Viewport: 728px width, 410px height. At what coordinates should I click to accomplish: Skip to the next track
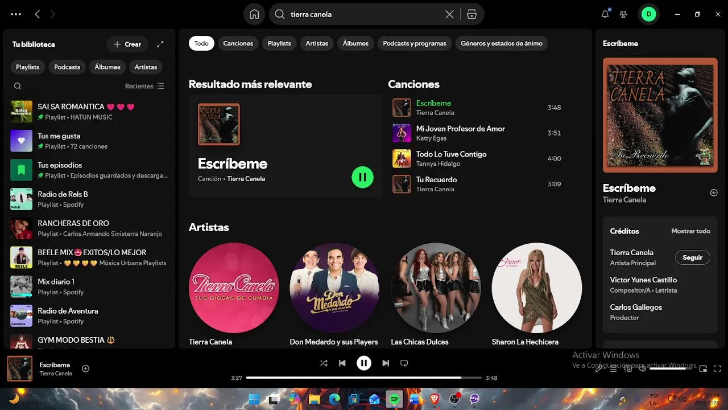point(386,363)
